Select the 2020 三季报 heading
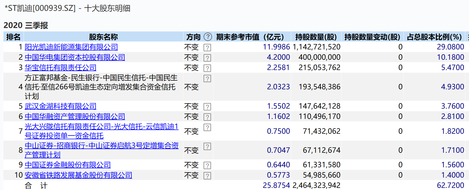 (26, 25)
